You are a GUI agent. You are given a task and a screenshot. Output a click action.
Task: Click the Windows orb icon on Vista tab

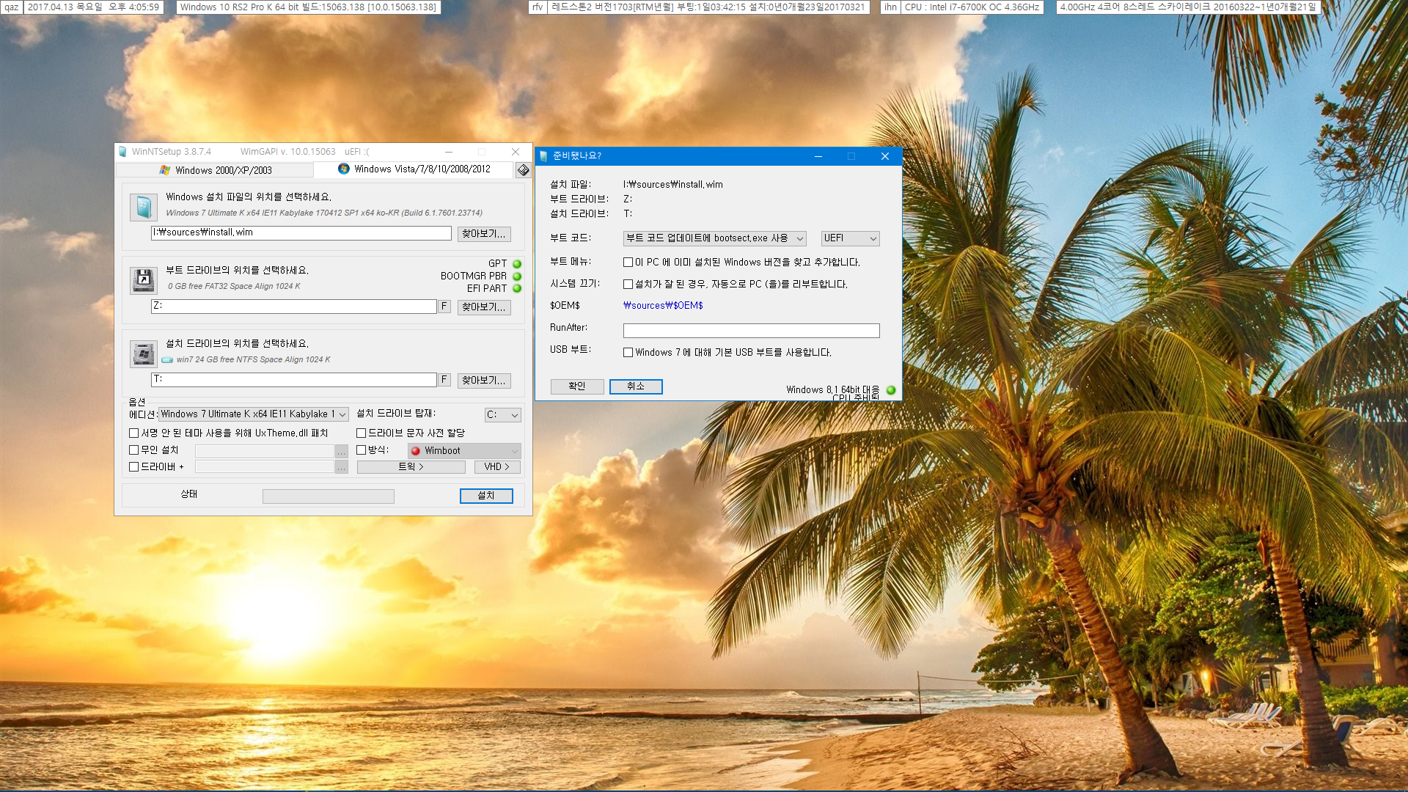tap(343, 169)
